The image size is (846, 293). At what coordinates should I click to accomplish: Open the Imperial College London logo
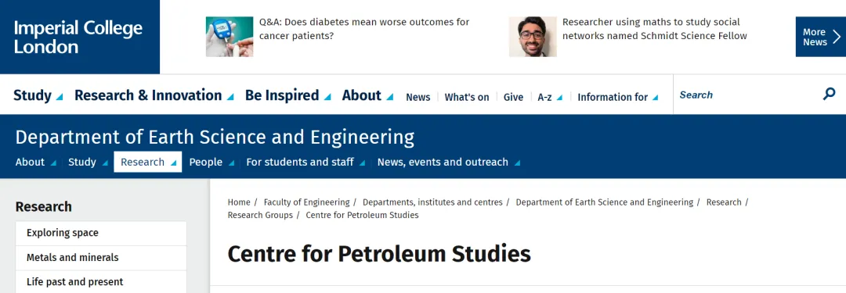tap(78, 38)
